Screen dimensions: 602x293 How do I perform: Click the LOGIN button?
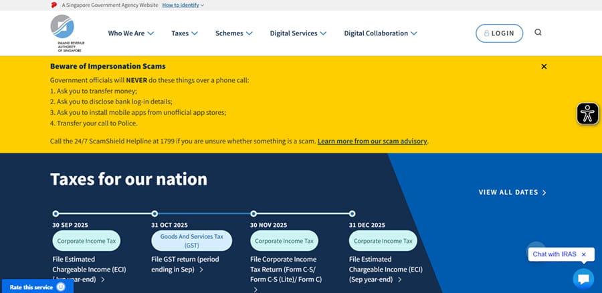click(499, 33)
